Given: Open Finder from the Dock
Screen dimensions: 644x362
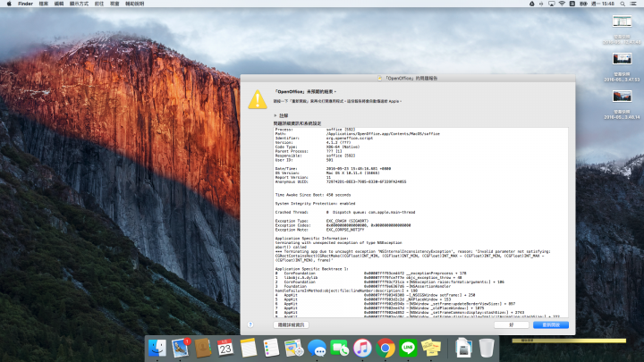Looking at the screenshot, I should (x=157, y=348).
